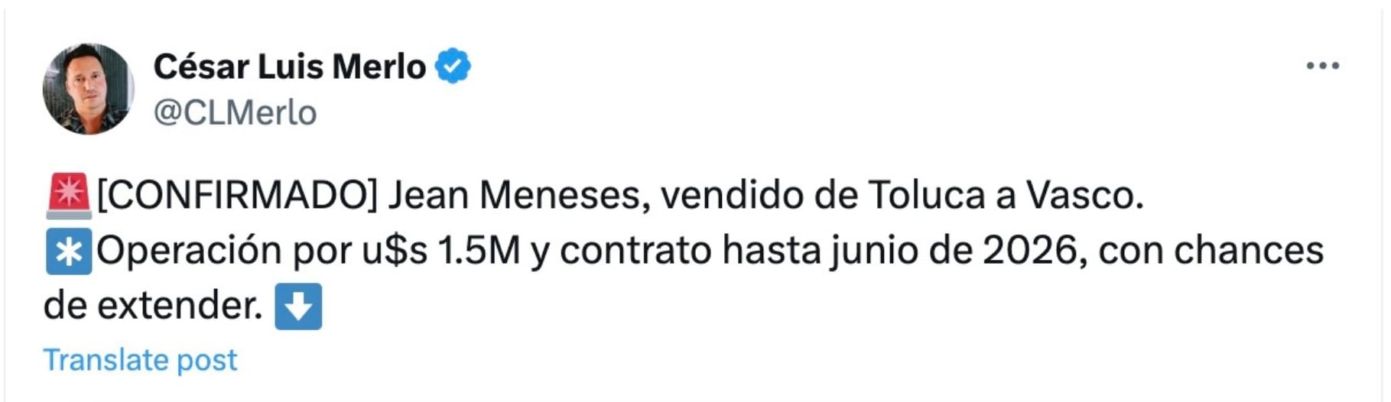Click the words "de extender."
The height and width of the screenshot is (402, 1391).
pyautogui.click(x=153, y=306)
